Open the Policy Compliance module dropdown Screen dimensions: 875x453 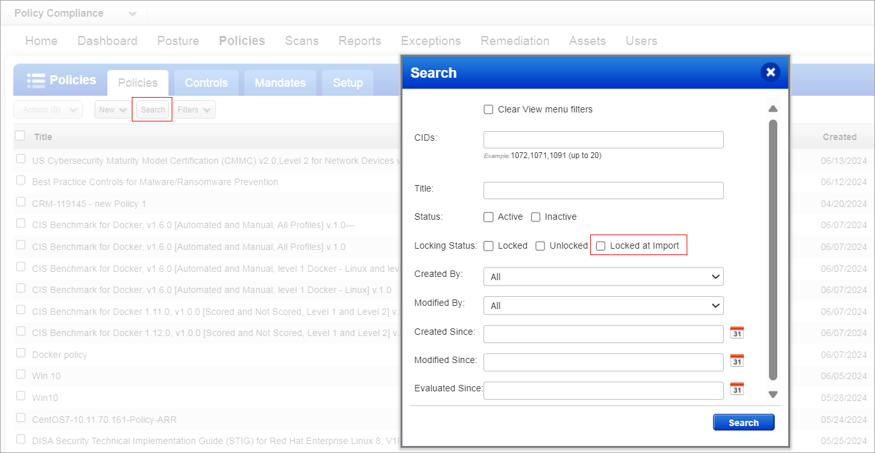[x=132, y=13]
